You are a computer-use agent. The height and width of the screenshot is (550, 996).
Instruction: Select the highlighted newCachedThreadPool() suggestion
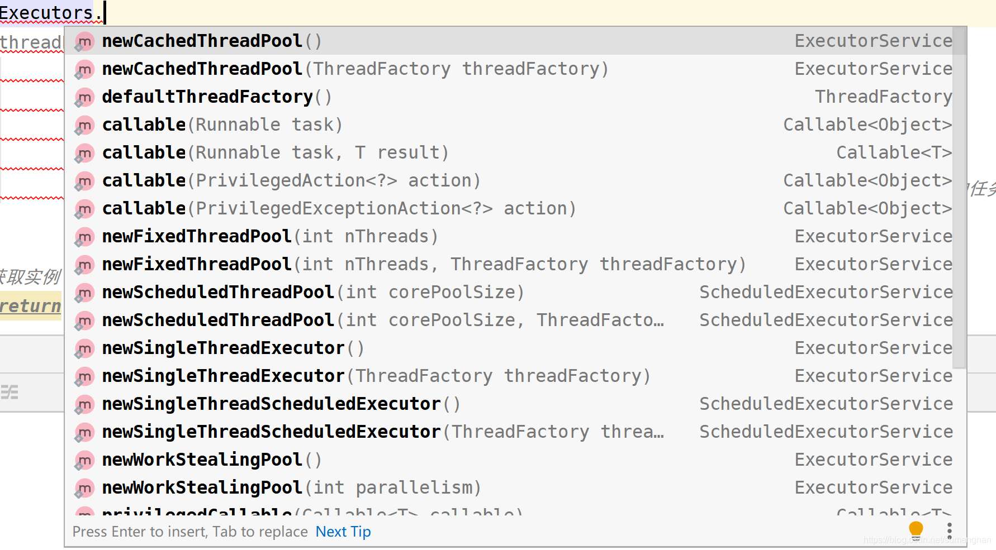click(x=211, y=40)
